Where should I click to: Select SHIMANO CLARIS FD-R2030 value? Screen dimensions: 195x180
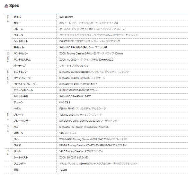78,84
